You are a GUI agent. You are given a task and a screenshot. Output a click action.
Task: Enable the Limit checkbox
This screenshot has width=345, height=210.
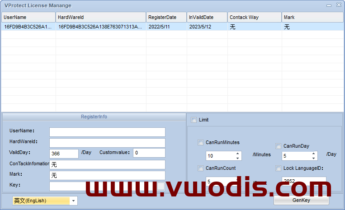[x=194, y=120]
